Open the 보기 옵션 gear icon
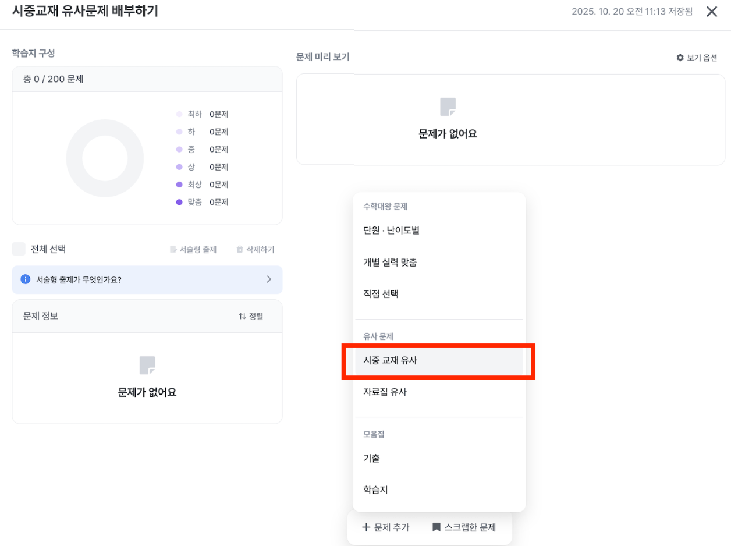 [680, 58]
